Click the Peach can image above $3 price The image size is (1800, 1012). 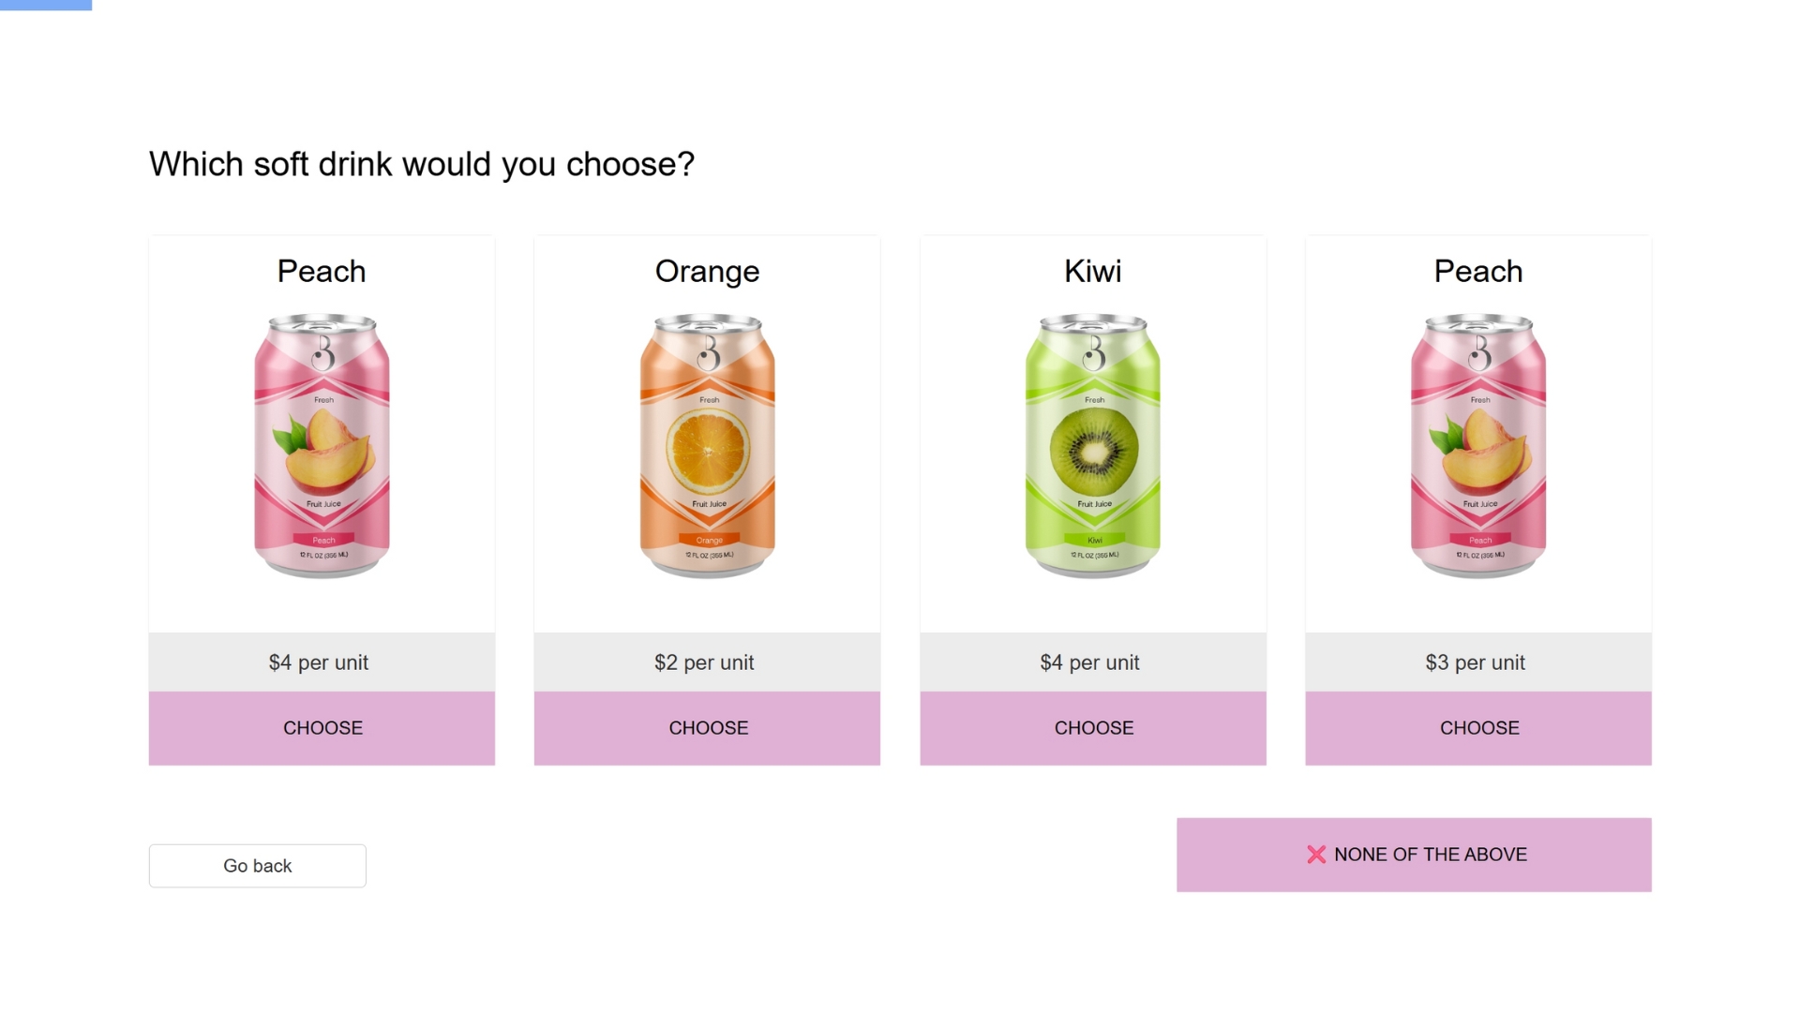point(1477,446)
